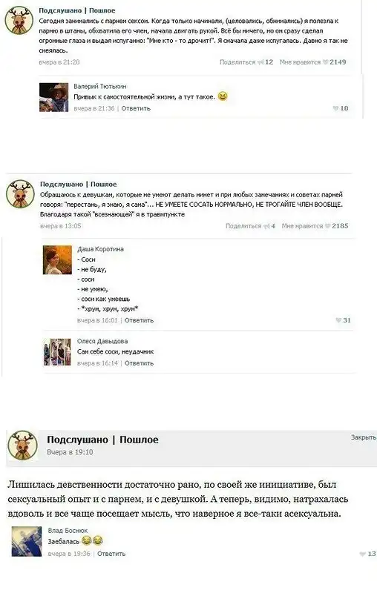
Task: Close the expanded post with Закрыть
Action: (364, 437)
